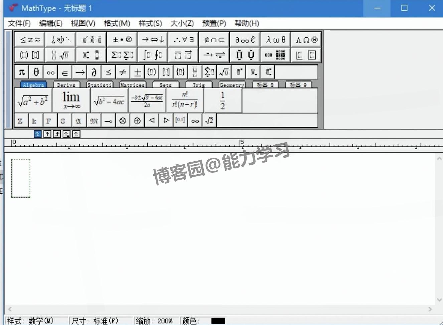Switch to the Sets tab

[x=166, y=85]
